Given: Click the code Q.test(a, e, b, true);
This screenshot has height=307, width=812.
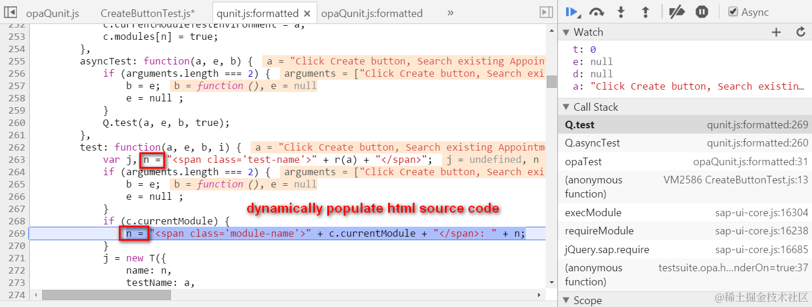Looking at the screenshot, I should coord(166,123).
